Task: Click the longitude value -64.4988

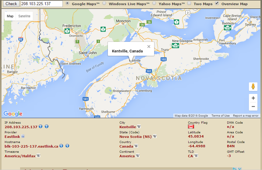Action: 196,146
